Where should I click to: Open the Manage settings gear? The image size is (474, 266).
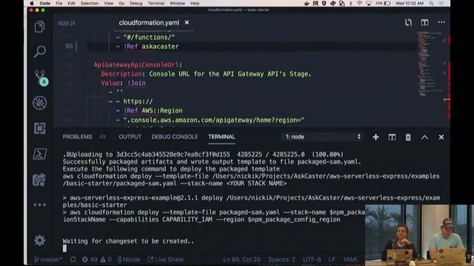[x=39, y=240]
